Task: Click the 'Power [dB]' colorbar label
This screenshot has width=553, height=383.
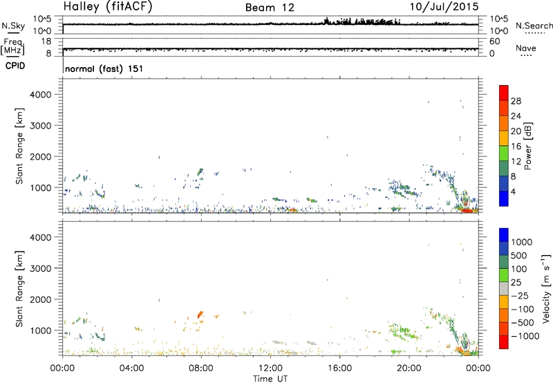Action: (527, 146)
